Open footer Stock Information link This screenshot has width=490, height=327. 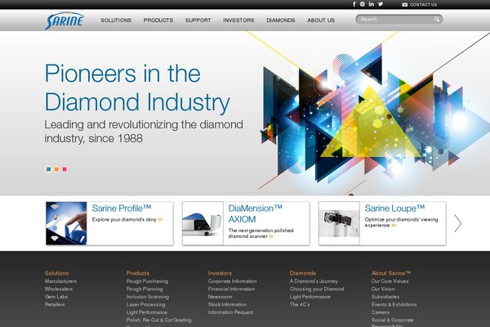228,304
